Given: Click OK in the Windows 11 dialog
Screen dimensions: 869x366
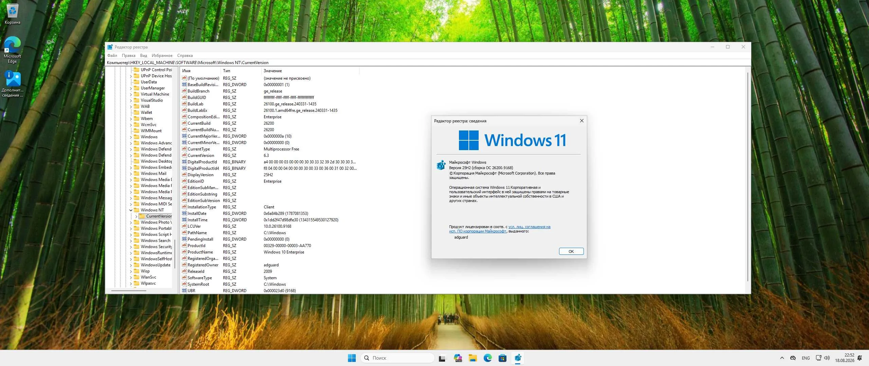Looking at the screenshot, I should tap(571, 251).
